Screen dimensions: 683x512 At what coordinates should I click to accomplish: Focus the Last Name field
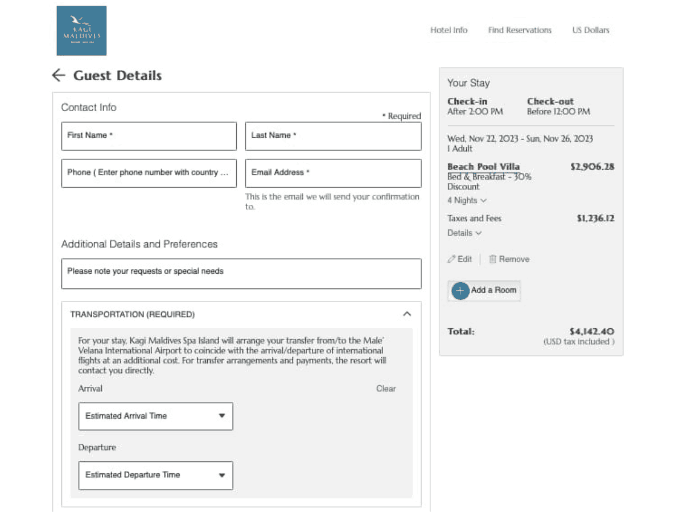333,136
